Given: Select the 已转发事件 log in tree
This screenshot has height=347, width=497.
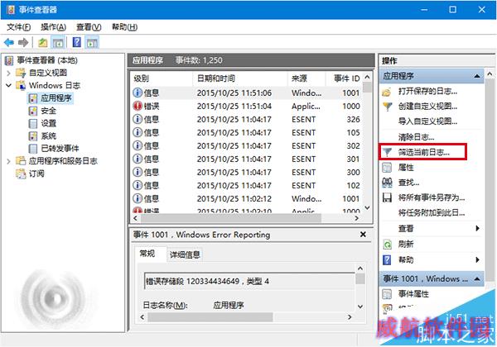Looking at the screenshot, I should (54, 148).
